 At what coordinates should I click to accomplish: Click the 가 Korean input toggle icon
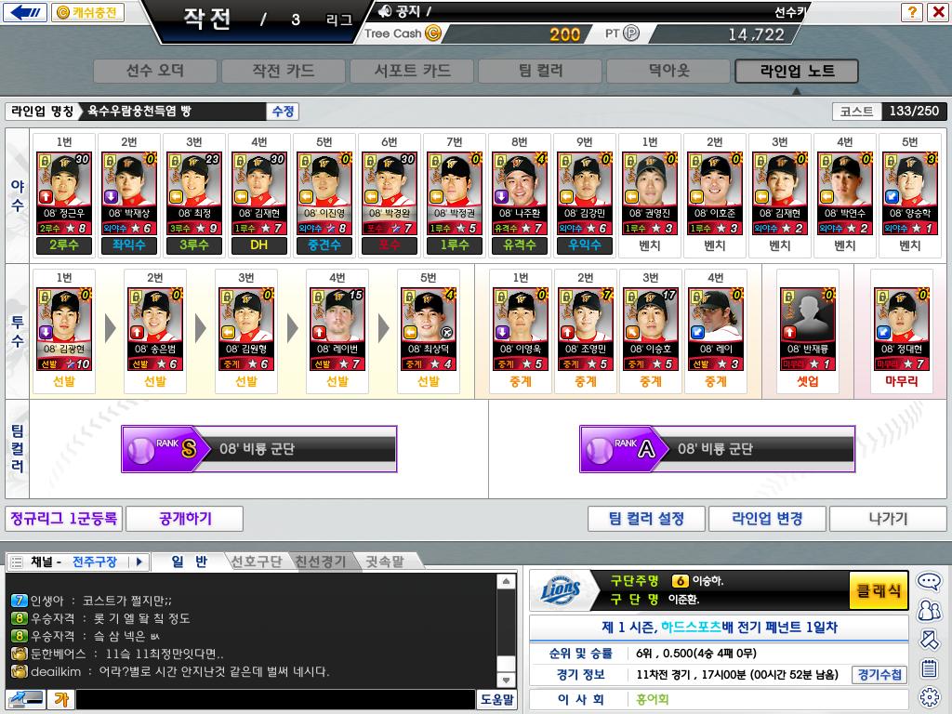pos(60,699)
